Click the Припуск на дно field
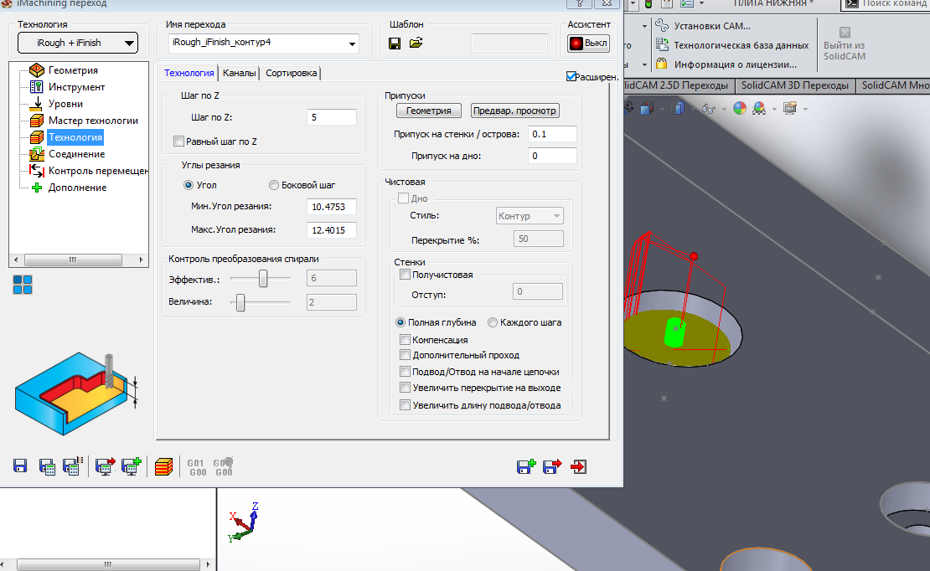Image resolution: width=930 pixels, height=571 pixels. point(552,156)
